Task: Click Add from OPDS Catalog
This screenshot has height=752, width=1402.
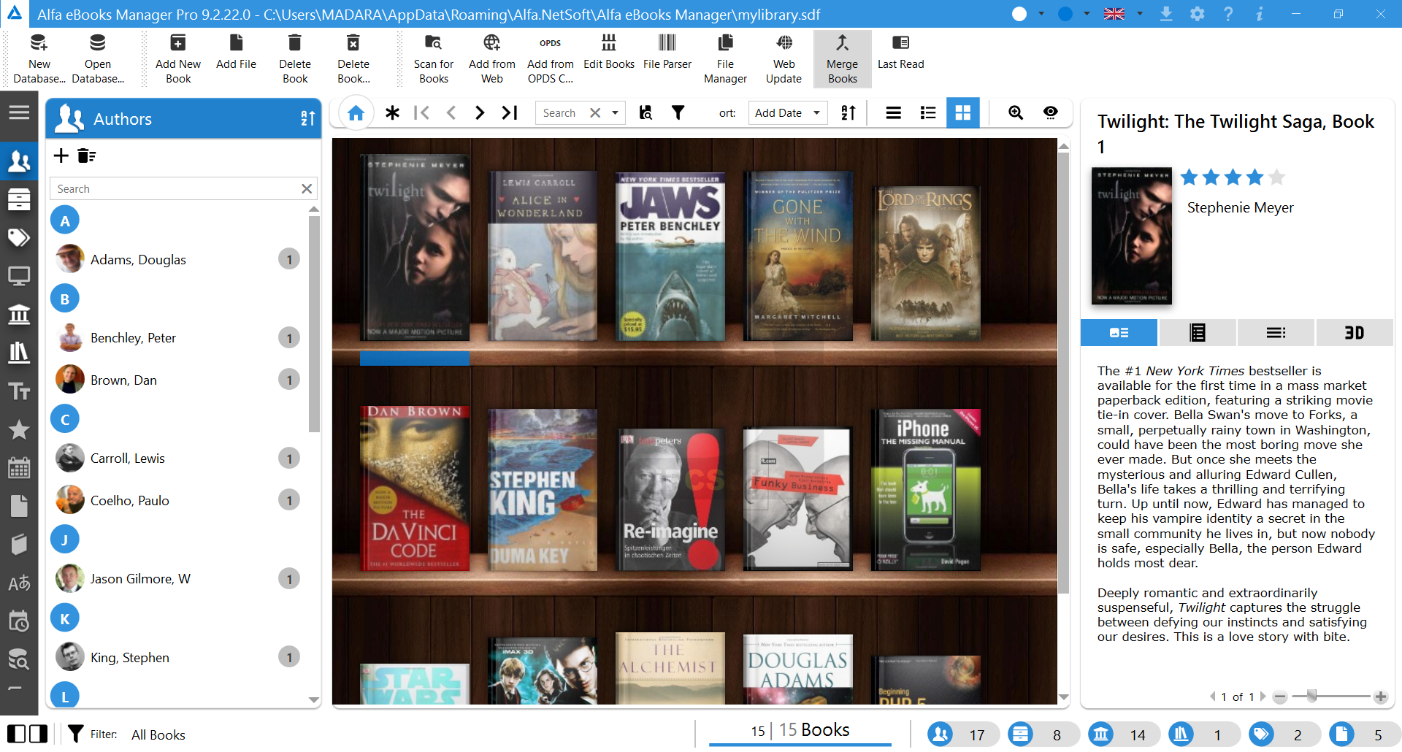Action: [551, 58]
